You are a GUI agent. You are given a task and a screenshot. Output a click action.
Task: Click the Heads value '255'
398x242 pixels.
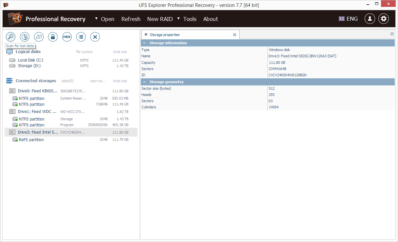(271, 95)
